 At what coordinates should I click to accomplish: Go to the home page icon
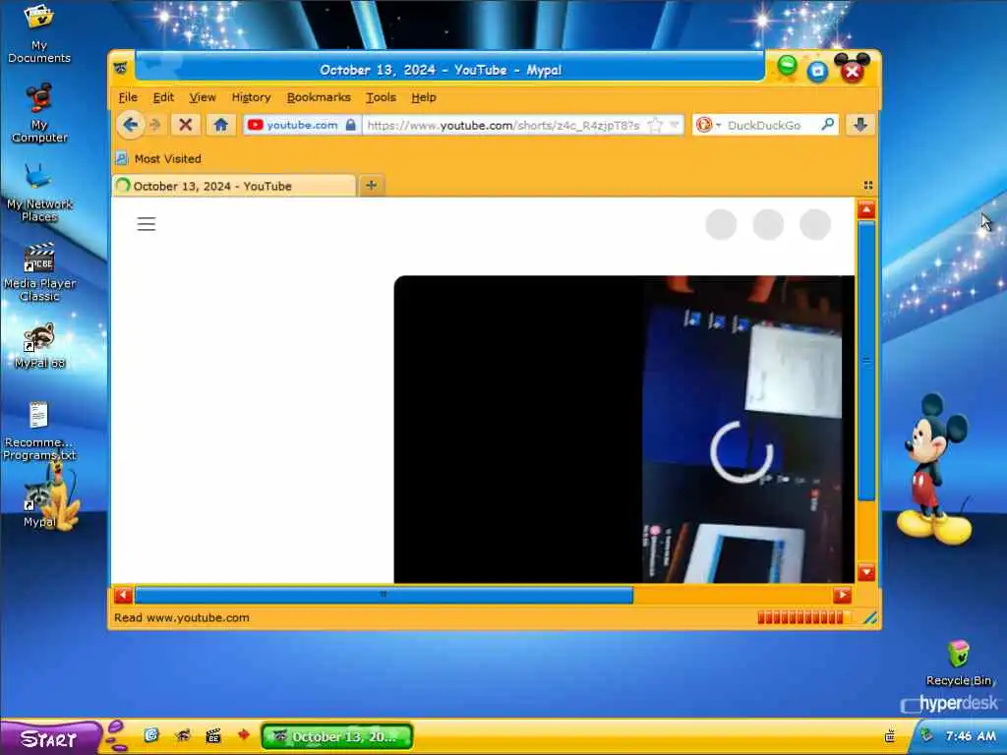point(221,125)
